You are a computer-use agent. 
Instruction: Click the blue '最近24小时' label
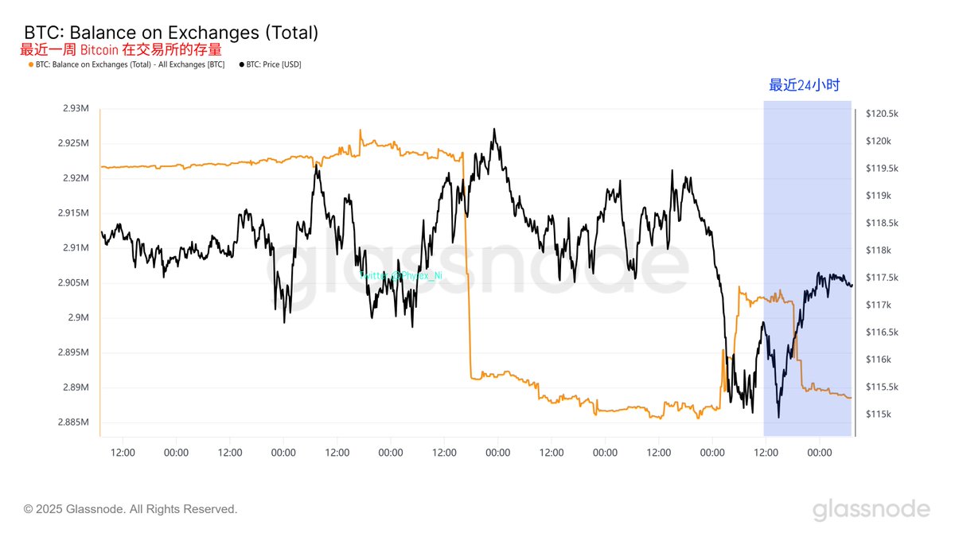[804, 86]
